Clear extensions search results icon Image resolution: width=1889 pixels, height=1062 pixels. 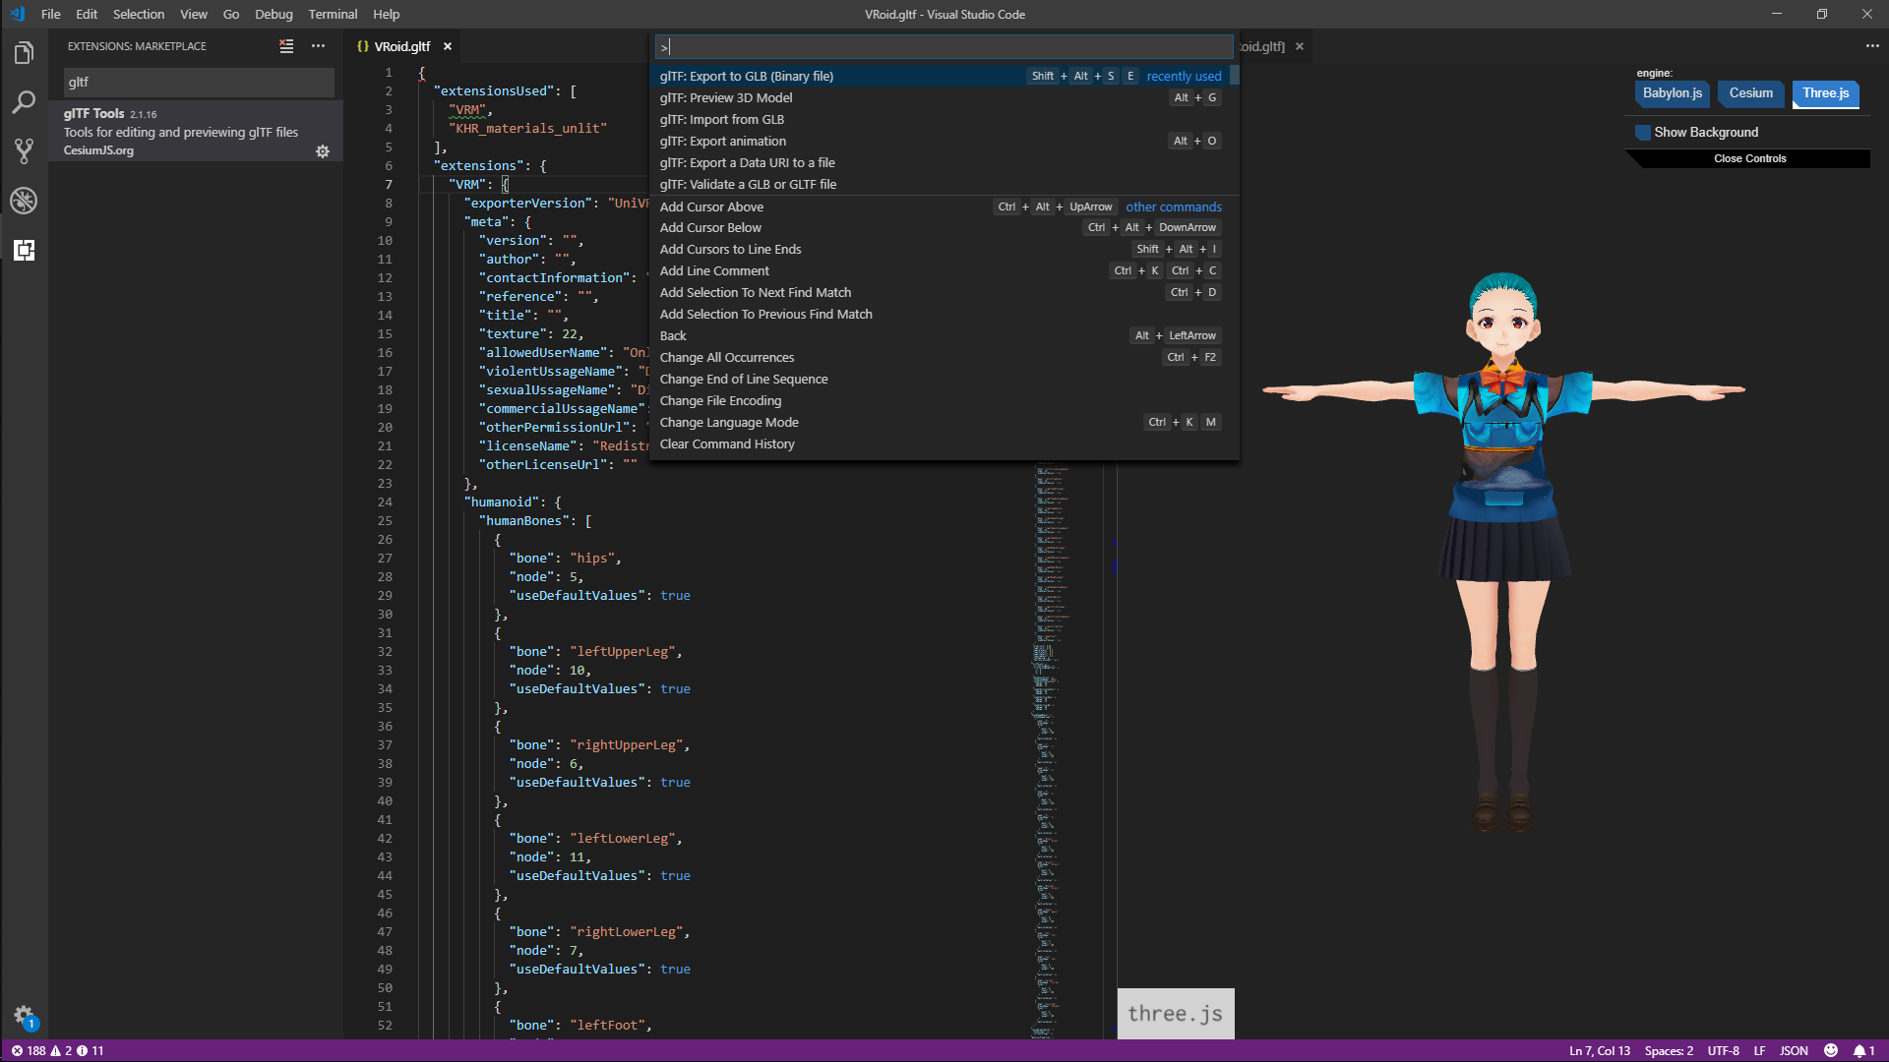(286, 46)
